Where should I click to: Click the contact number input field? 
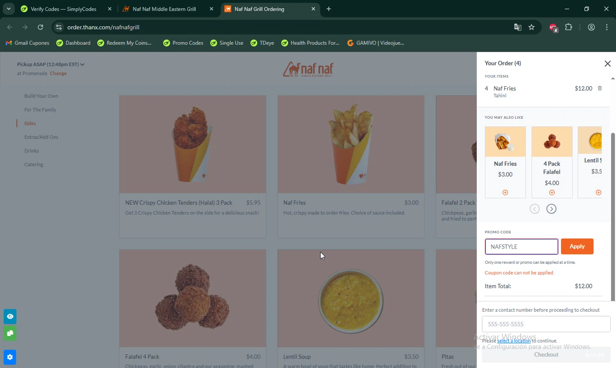tap(546, 324)
